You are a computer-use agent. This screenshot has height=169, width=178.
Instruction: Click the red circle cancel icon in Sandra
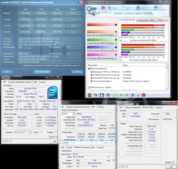coord(144,95)
